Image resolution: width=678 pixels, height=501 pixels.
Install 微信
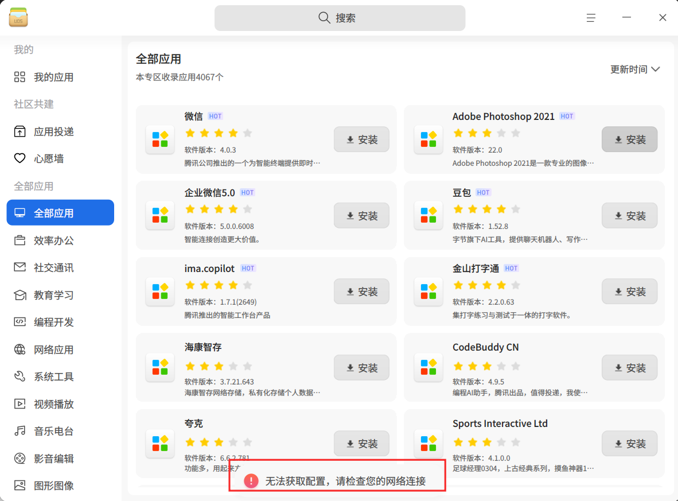[361, 139]
